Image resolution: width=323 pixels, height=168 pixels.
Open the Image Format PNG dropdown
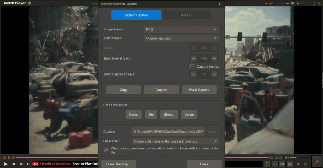(181, 30)
